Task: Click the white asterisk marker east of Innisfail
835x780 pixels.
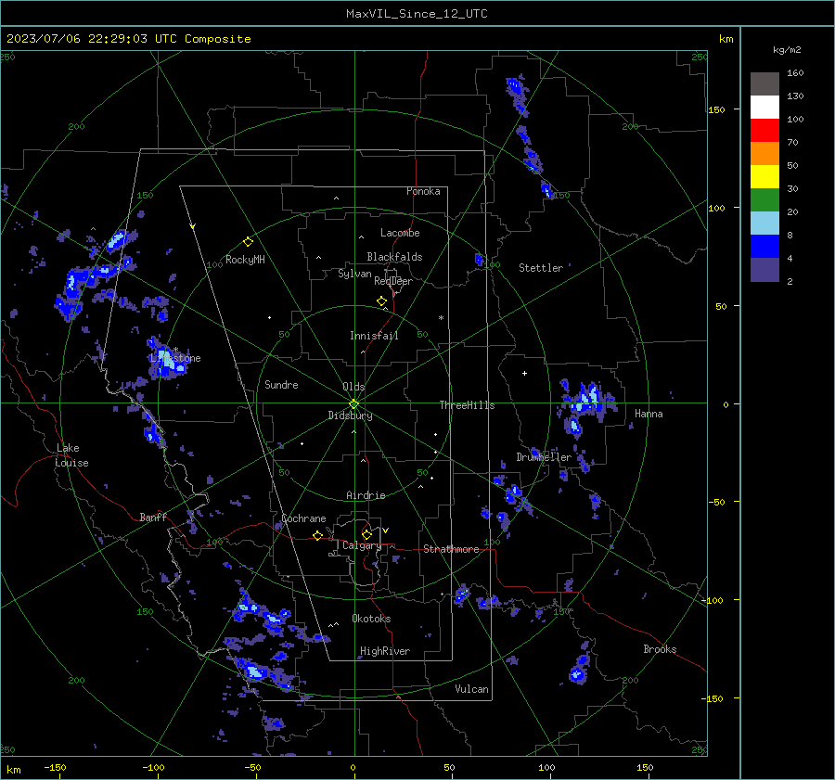Action: [441, 318]
